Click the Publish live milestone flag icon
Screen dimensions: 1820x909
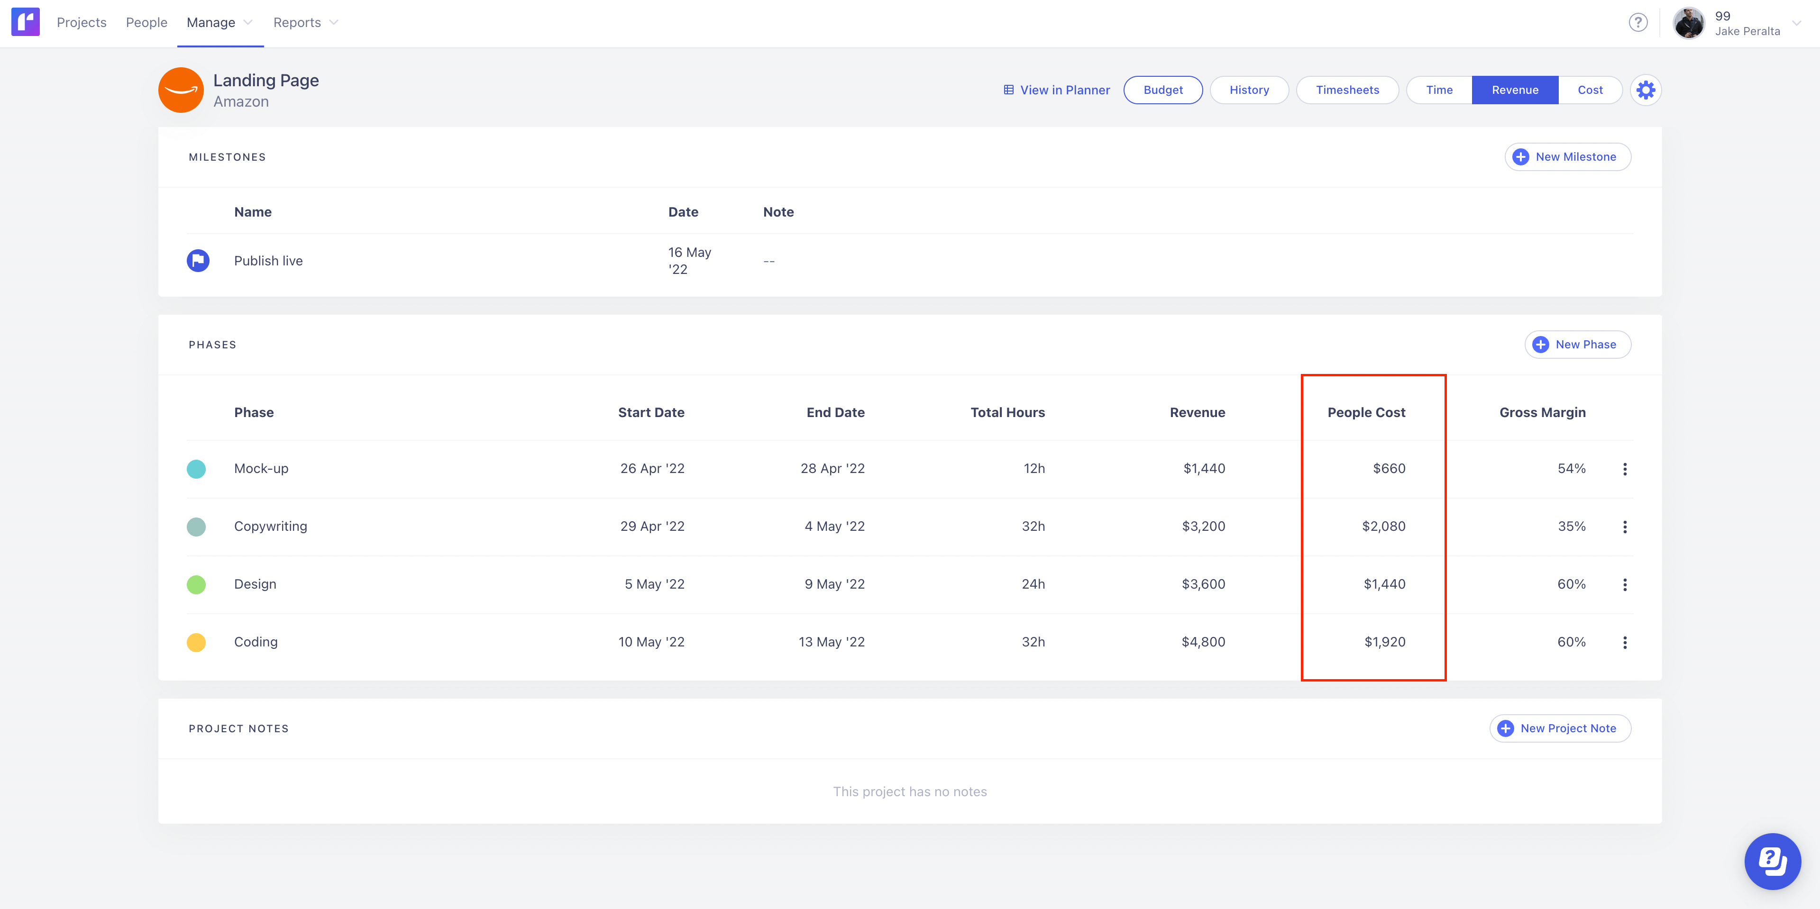pos(198,260)
